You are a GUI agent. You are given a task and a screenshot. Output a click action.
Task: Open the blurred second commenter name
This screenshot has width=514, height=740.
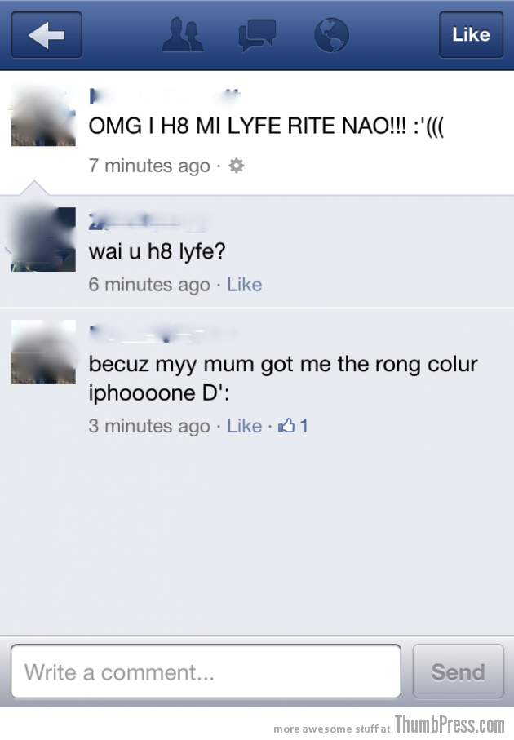click(x=163, y=335)
